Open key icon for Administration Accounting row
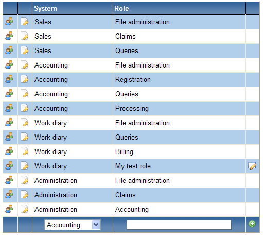The image size is (263, 236). tap(25, 209)
